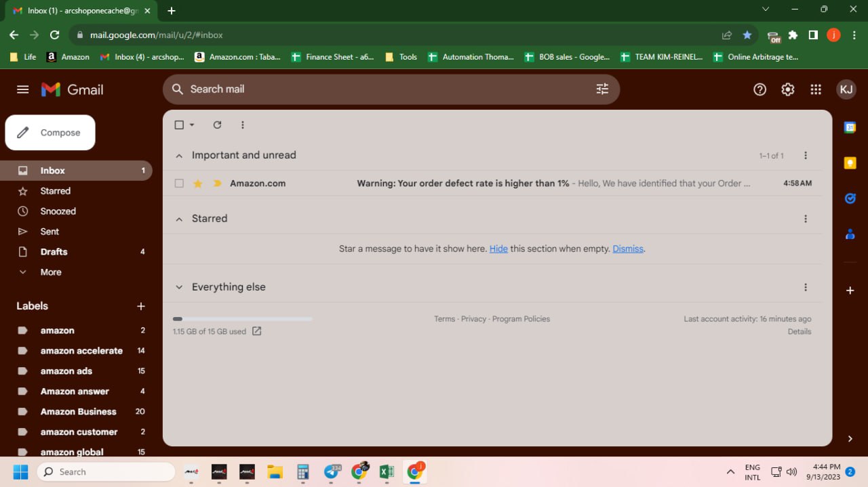Refresh the inbox

[217, 125]
